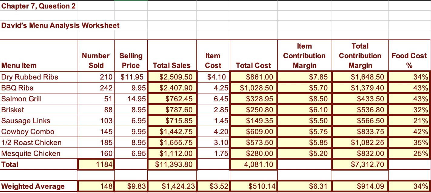The height and width of the screenshot is (193, 431).
Task: Click Brisket number sold 88
Action: coord(96,110)
